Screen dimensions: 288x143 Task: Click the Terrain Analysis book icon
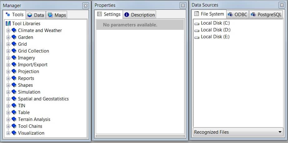point(14,119)
